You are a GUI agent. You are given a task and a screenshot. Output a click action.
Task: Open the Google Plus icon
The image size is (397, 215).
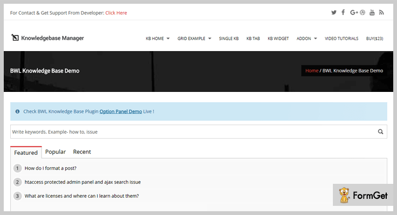click(x=354, y=12)
